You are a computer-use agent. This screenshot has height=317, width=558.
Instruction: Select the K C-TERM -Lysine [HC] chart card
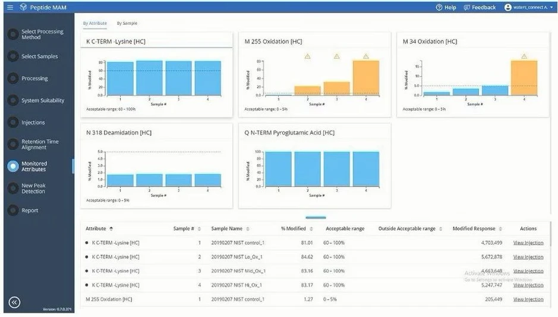click(156, 75)
